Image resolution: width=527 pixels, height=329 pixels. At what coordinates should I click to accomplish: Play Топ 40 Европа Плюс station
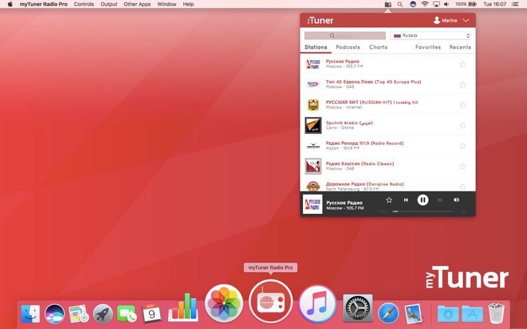(x=388, y=84)
